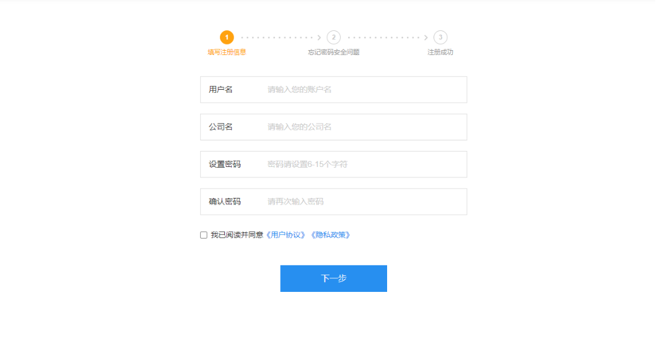Image resolution: width=659 pixels, height=342 pixels.
Task: Click the 下一步 next button
Action: pyautogui.click(x=334, y=278)
